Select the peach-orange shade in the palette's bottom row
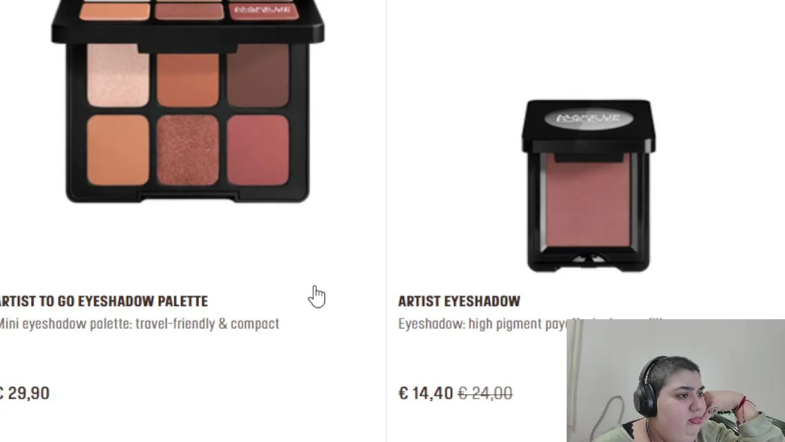 point(118,150)
